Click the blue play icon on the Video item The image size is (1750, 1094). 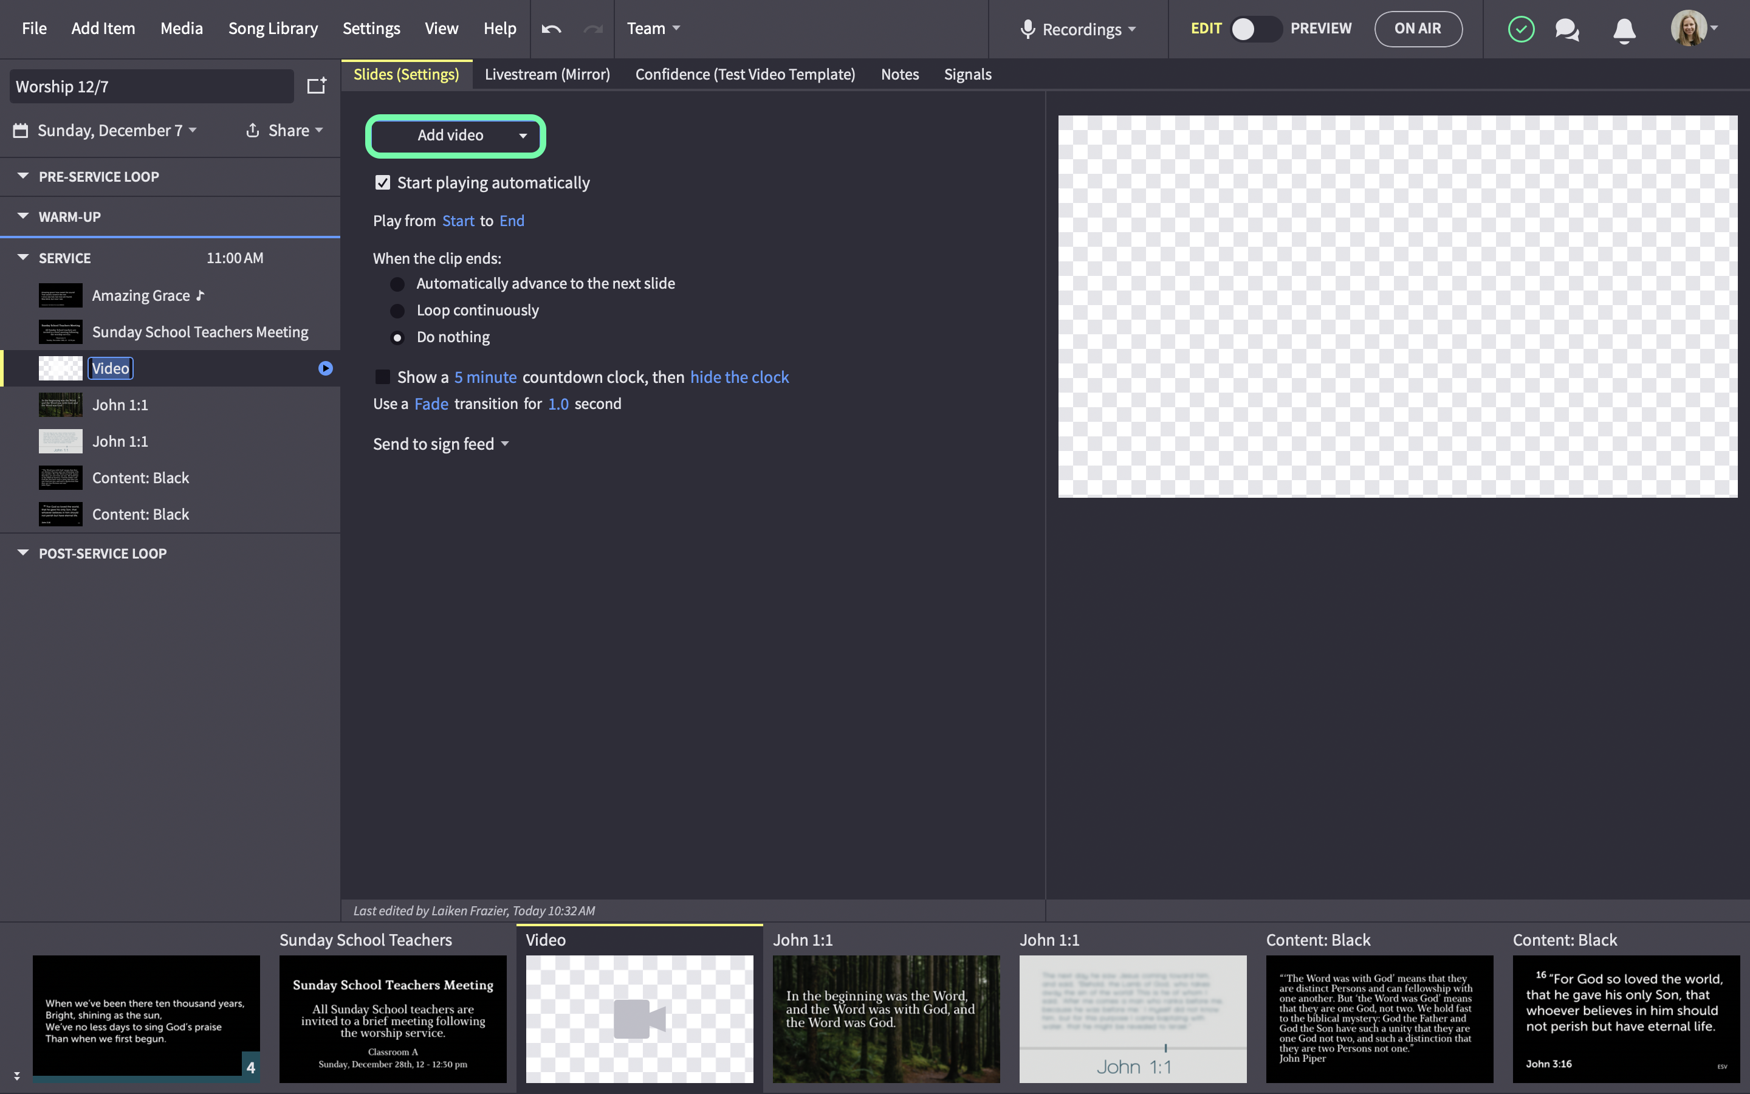[326, 368]
